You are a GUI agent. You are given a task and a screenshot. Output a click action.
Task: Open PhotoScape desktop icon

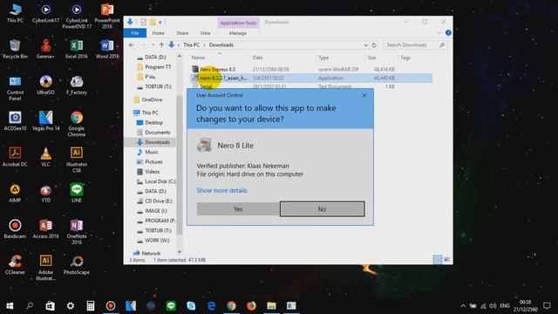pyautogui.click(x=77, y=264)
